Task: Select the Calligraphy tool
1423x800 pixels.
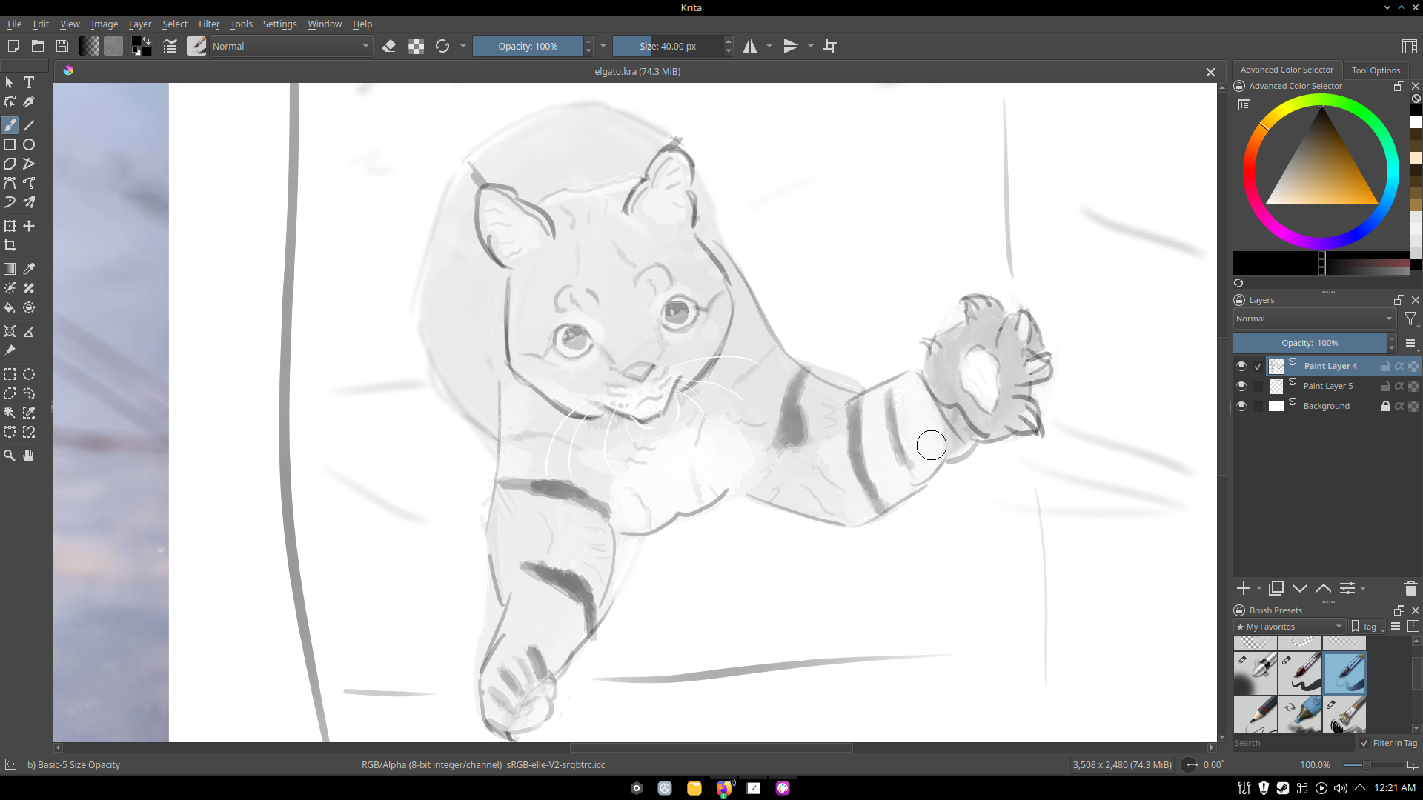Action: (29, 101)
